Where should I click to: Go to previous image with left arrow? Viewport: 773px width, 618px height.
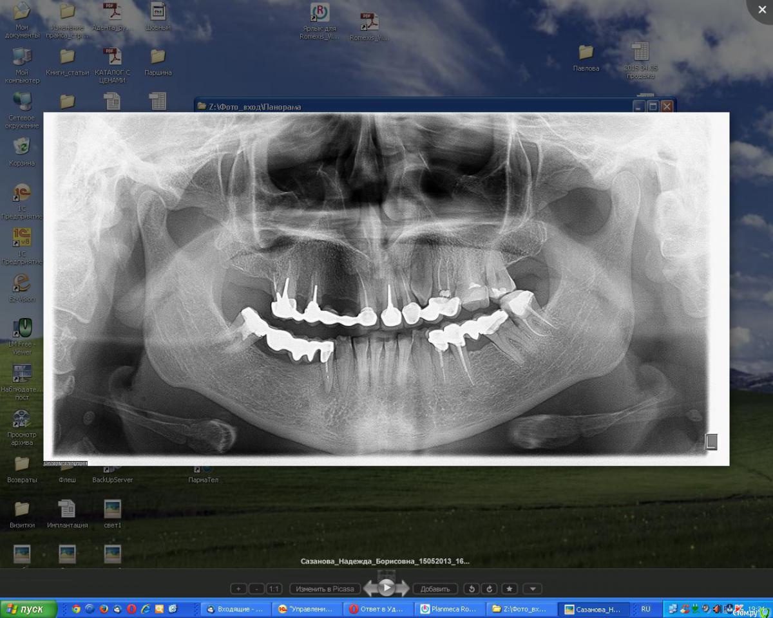pos(370,588)
